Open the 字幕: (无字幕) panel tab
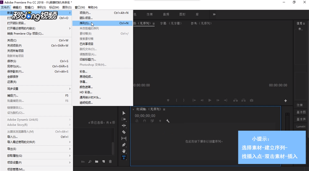The width and height of the screenshot is (309, 171). click(x=171, y=23)
